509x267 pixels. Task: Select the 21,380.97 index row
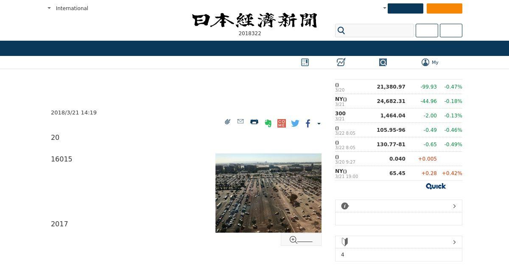pyautogui.click(x=399, y=87)
